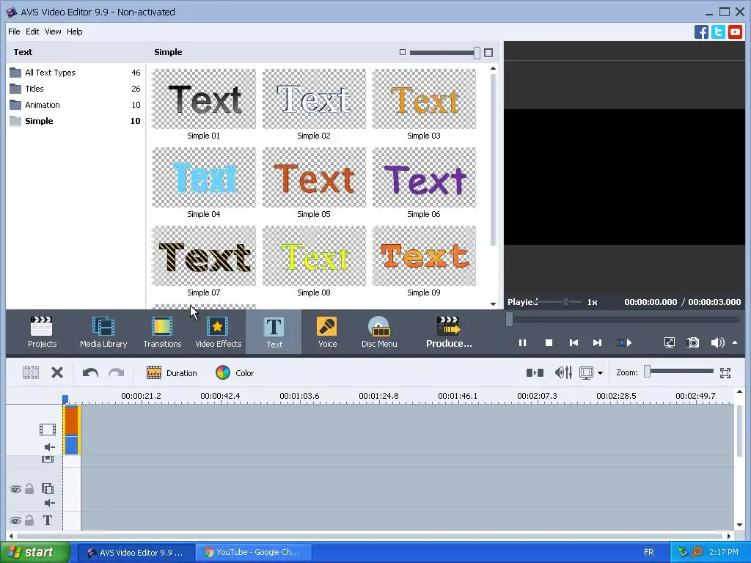Fit the timeline to window (zoom to fit)
The image size is (751, 563).
click(x=725, y=372)
